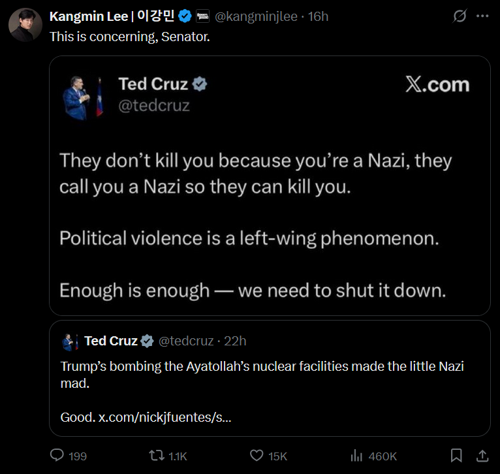Image resolution: width=500 pixels, height=474 pixels.
Task: Like the post with heart icon
Action: click(x=257, y=455)
